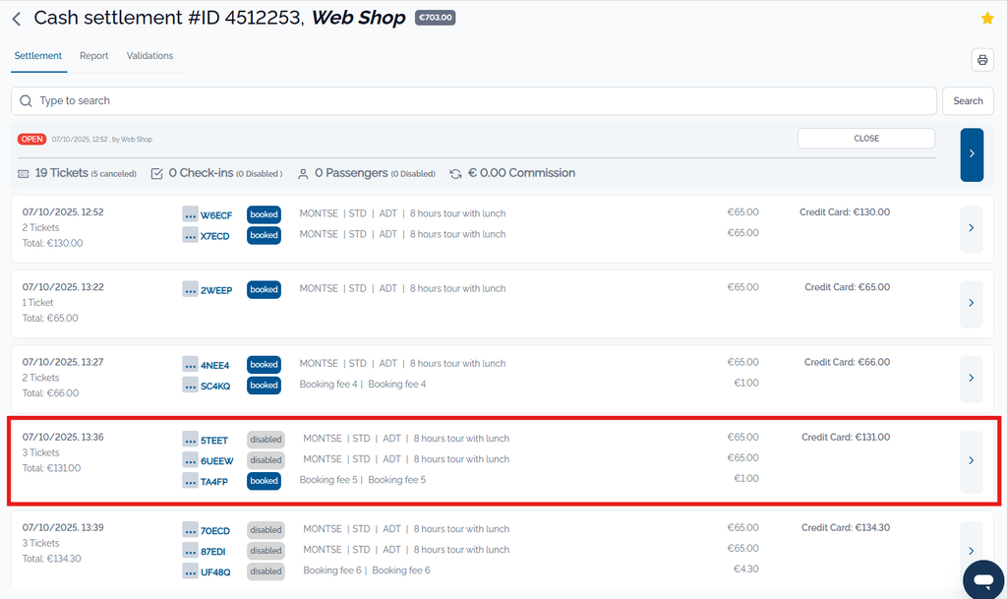
Task: Click the Type to search field
Action: tap(472, 101)
